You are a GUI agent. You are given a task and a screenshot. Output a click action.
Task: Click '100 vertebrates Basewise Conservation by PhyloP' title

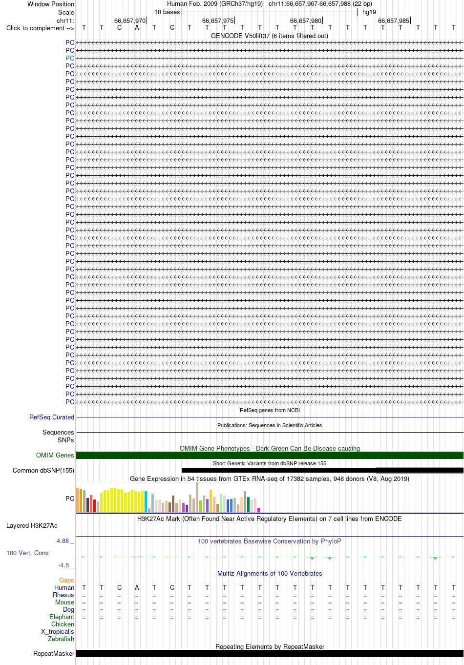click(270, 541)
